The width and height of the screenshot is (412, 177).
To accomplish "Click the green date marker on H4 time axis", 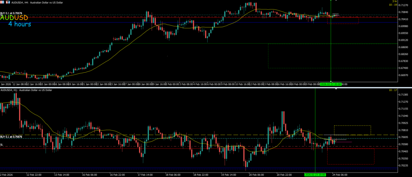I will click(x=331, y=84).
